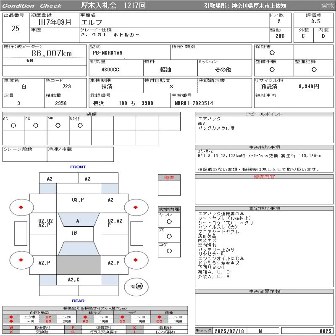336x336 pixels.
Task: Click first registration 'H17年08月'
Action: 55,22
